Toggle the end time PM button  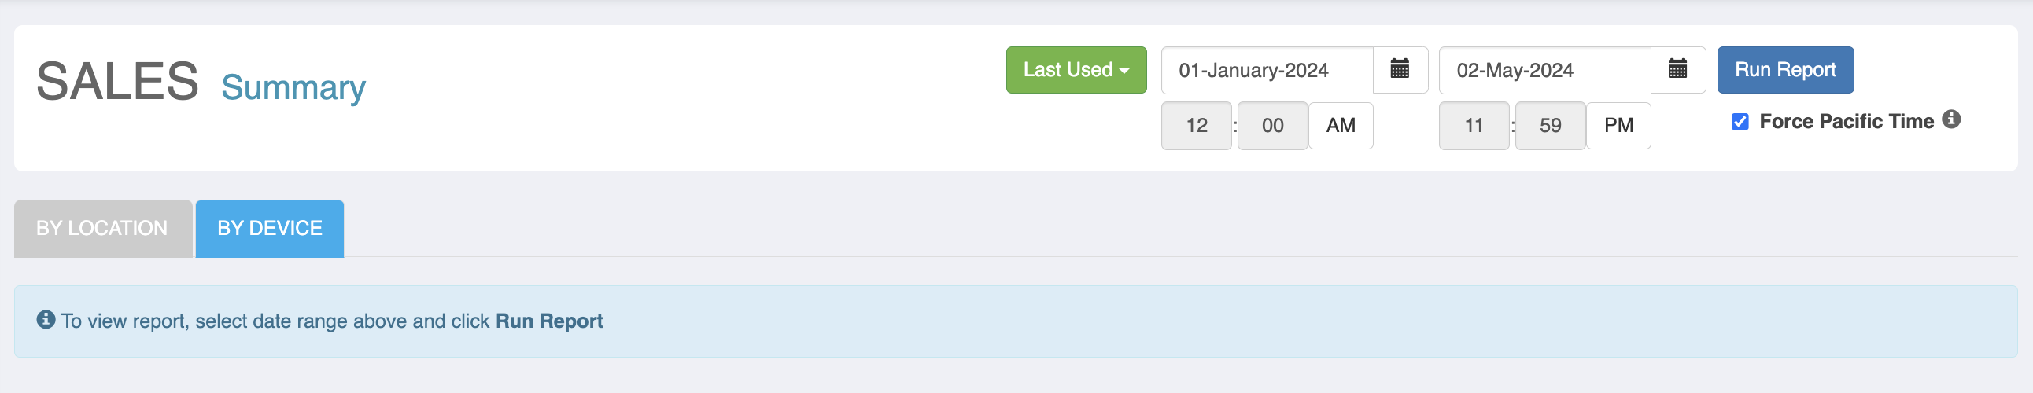coord(1618,126)
